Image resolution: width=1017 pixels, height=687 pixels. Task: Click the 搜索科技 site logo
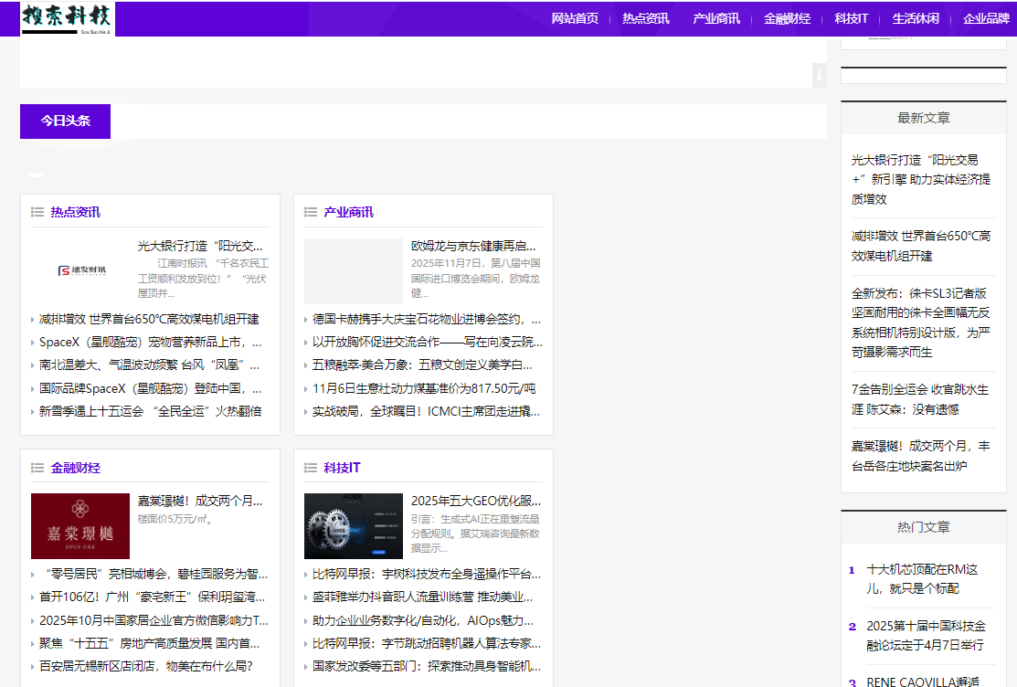68,18
